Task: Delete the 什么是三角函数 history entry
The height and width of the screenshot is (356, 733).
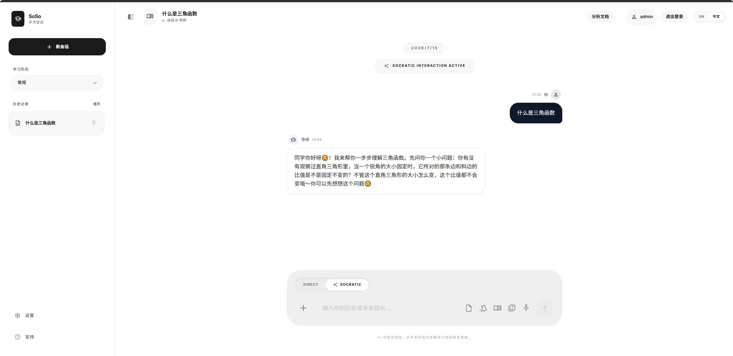Action: 94,123
